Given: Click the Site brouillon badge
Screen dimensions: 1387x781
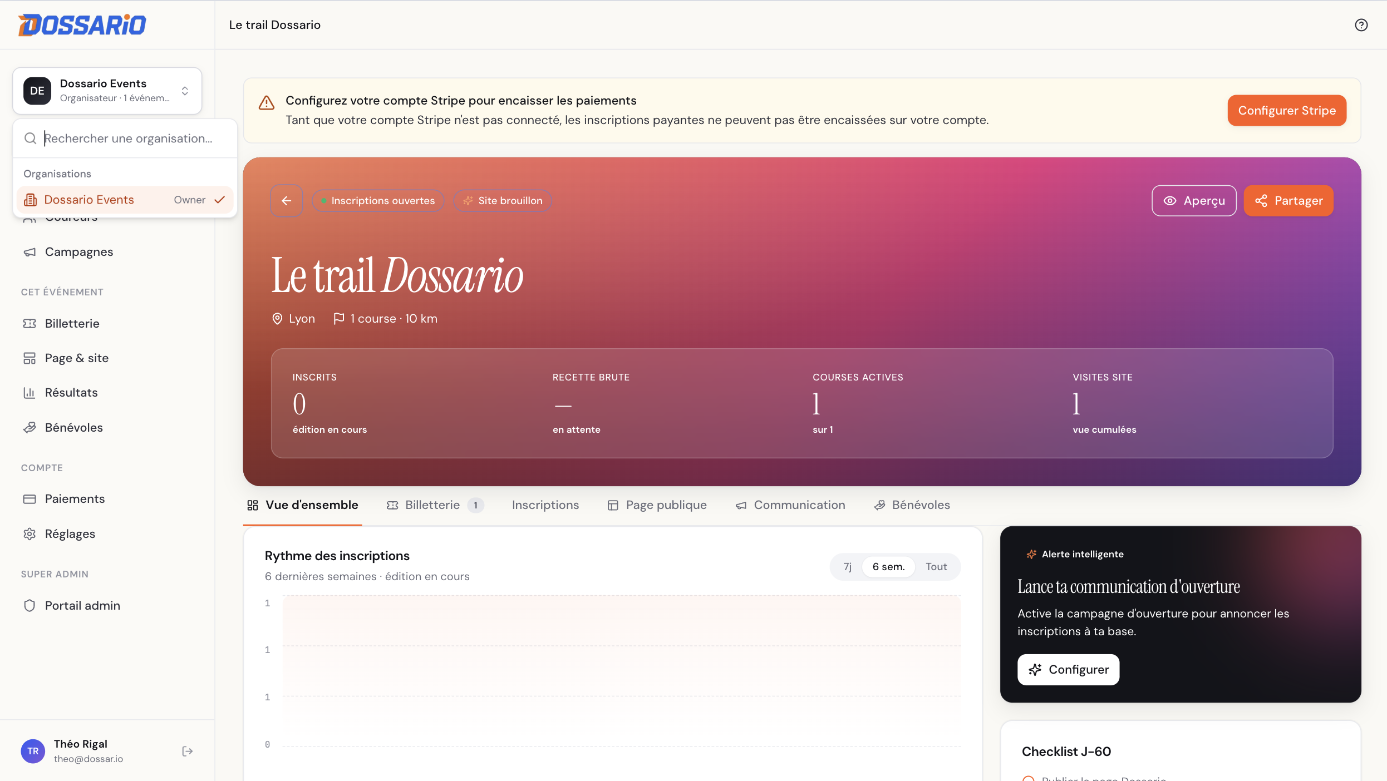Looking at the screenshot, I should 503,201.
